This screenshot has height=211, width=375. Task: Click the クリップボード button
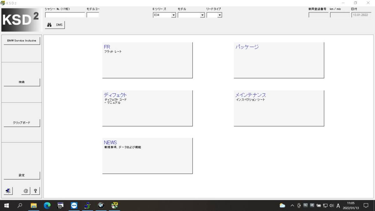22,123
